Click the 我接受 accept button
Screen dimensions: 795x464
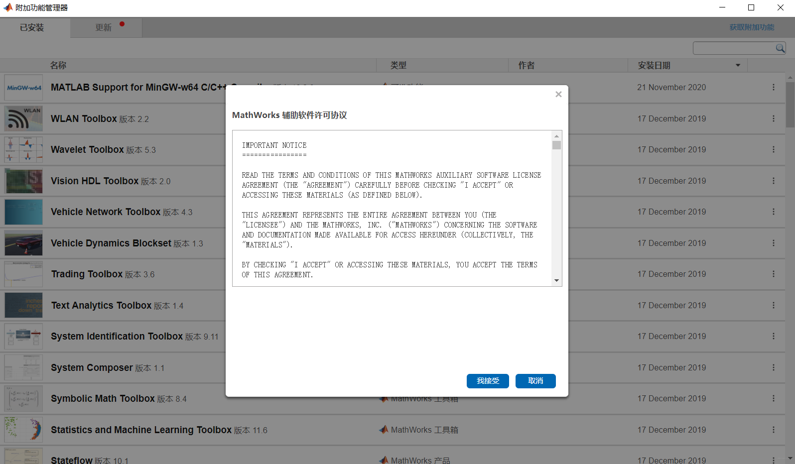pos(488,381)
